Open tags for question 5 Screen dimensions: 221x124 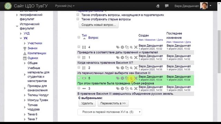[x=118, y=78]
